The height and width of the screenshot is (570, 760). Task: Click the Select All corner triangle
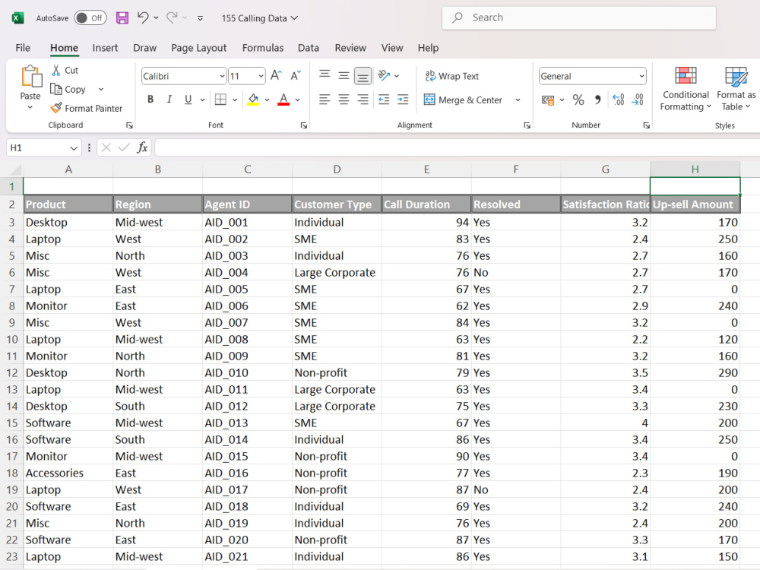click(15, 169)
